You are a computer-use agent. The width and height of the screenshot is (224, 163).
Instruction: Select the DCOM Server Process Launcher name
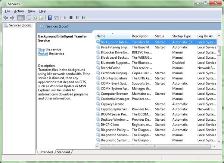[115, 114]
